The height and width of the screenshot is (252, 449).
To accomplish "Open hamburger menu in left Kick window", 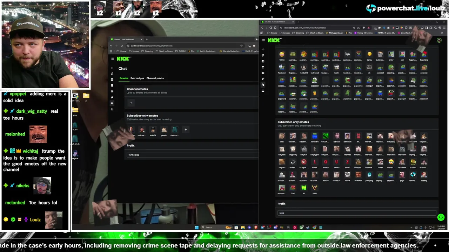I will point(112,59).
